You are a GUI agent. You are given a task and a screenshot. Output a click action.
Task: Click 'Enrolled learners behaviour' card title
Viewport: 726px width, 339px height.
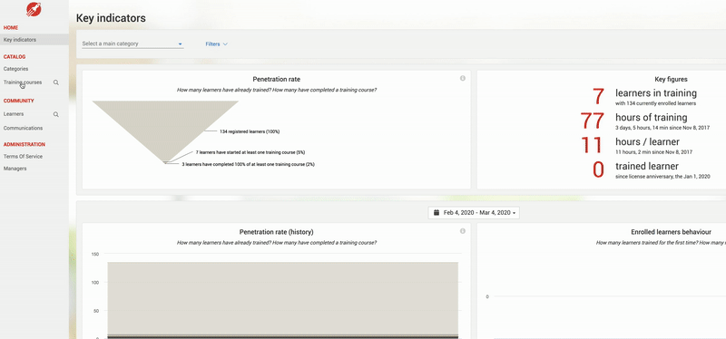[671, 232]
